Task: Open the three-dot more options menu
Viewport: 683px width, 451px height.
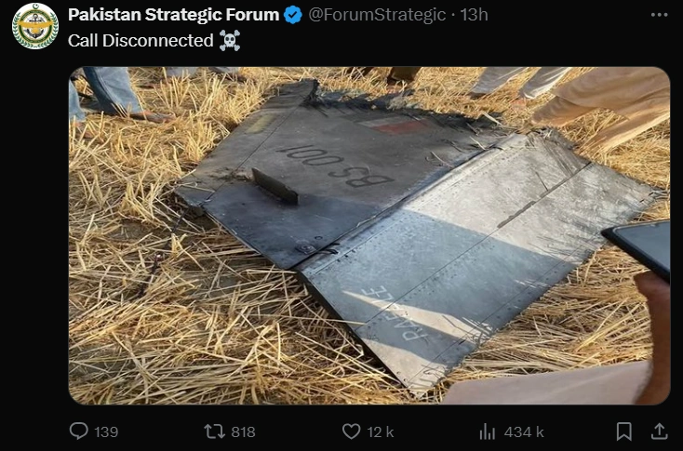Action: click(659, 15)
